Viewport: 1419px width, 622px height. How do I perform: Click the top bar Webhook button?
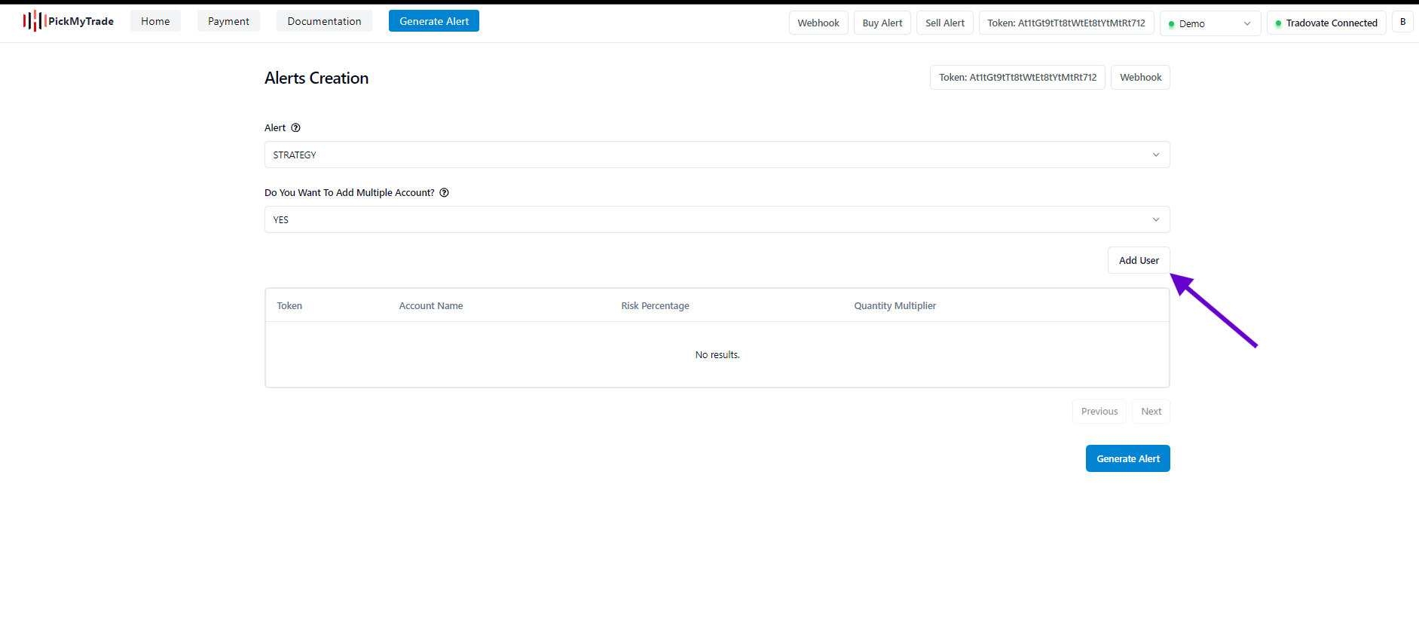[x=818, y=23]
